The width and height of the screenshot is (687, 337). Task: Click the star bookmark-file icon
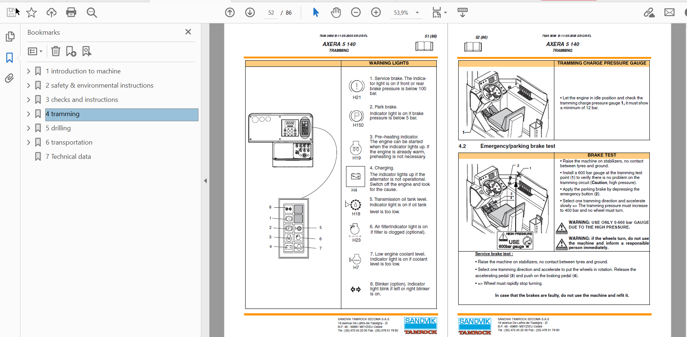tap(31, 13)
